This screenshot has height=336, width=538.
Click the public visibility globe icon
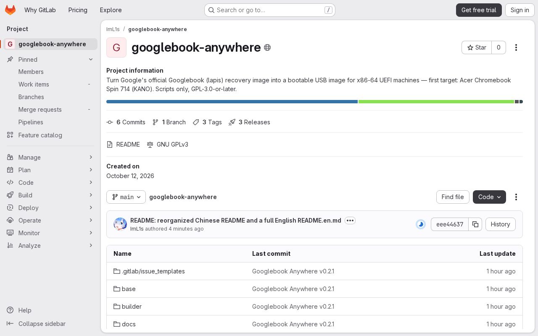267,47
